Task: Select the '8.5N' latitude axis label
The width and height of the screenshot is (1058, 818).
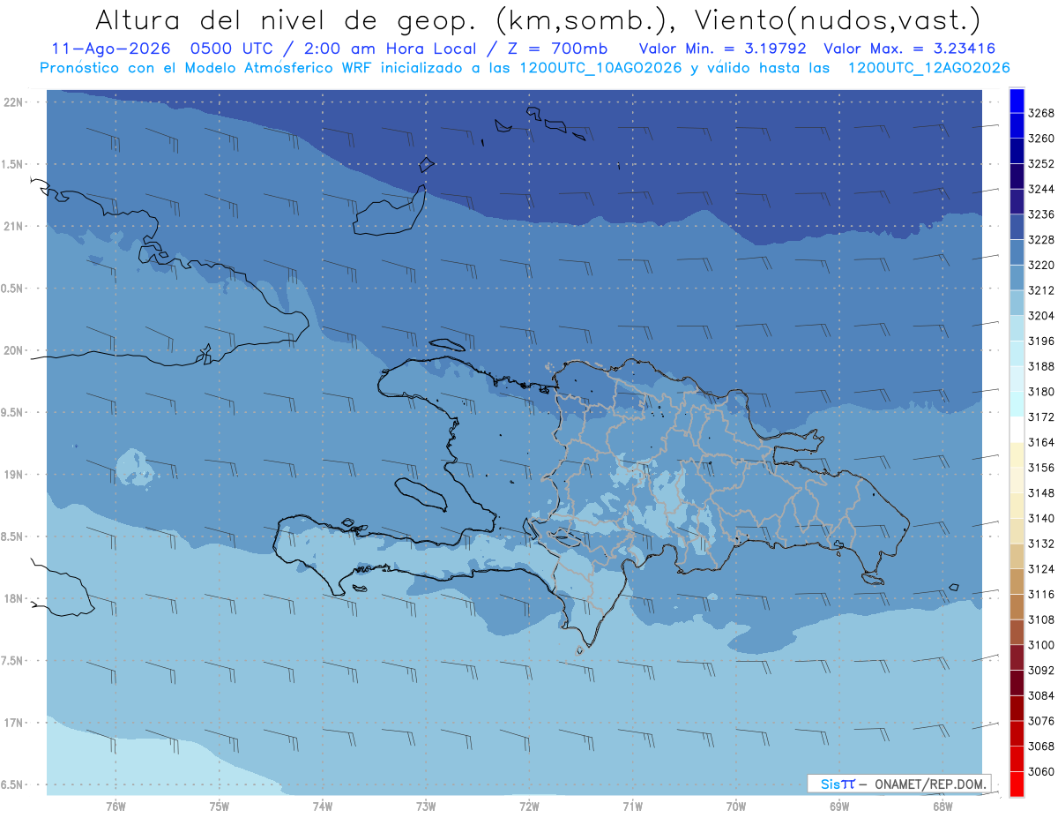Action: point(12,537)
